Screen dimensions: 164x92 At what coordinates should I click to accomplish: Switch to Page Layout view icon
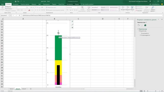[x=145, y=91]
